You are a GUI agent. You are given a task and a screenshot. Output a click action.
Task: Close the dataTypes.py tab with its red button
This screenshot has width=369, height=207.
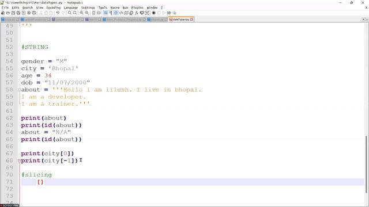[191, 20]
